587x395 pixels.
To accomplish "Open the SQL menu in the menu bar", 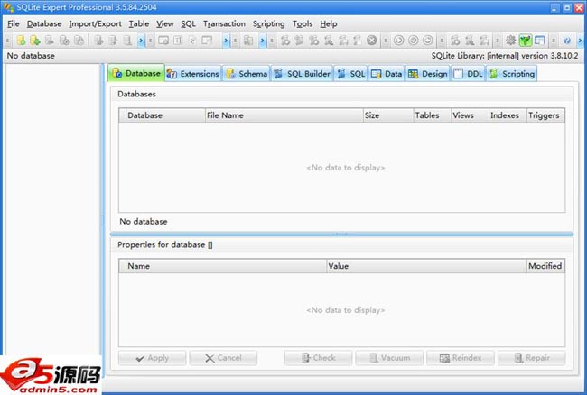I will click(189, 24).
